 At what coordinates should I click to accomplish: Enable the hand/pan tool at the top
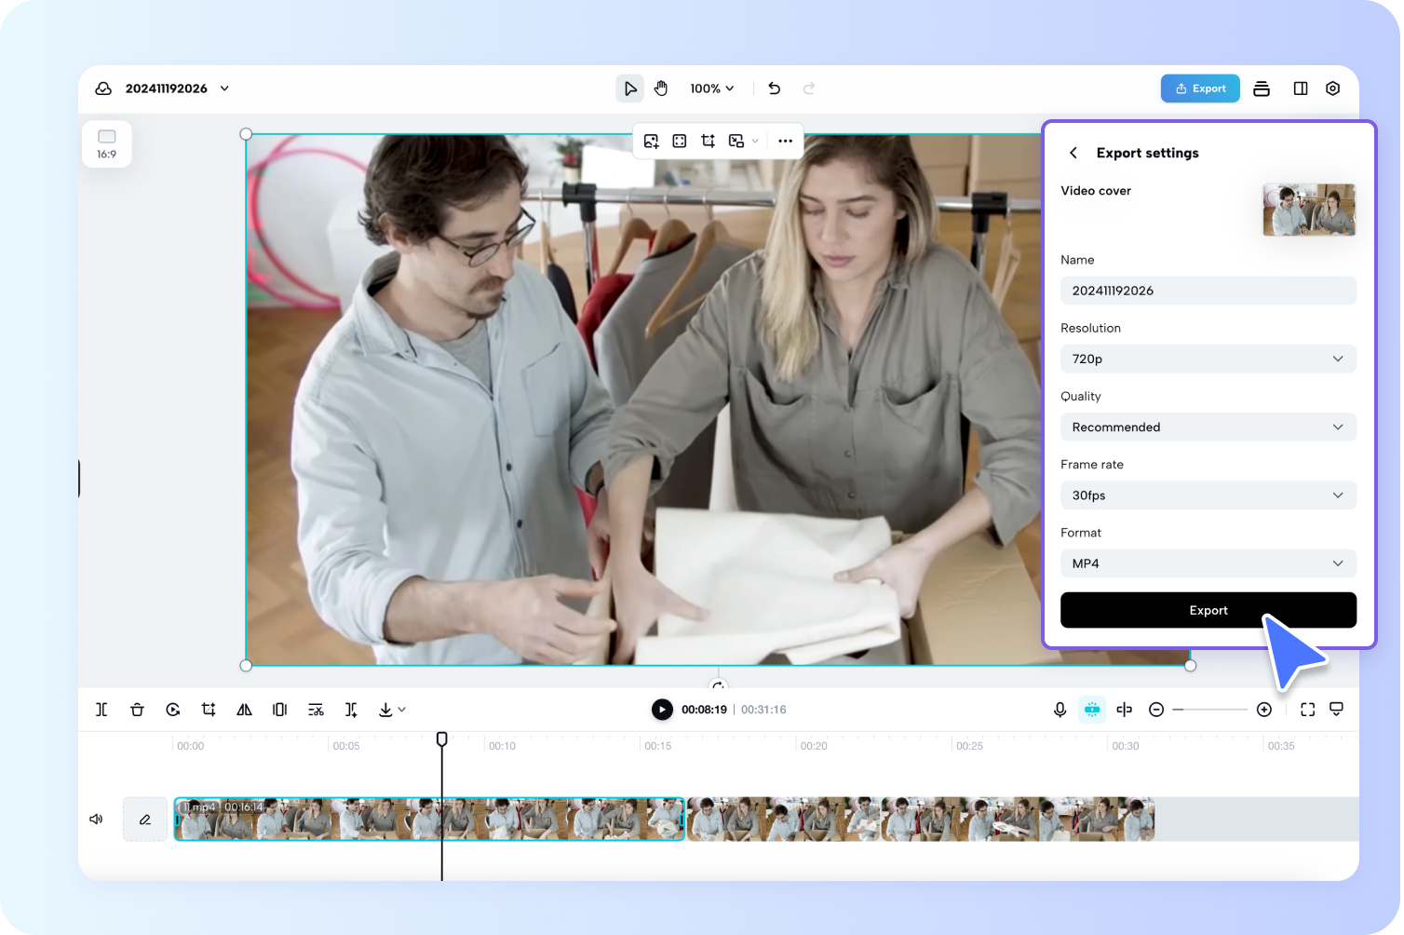tap(661, 88)
